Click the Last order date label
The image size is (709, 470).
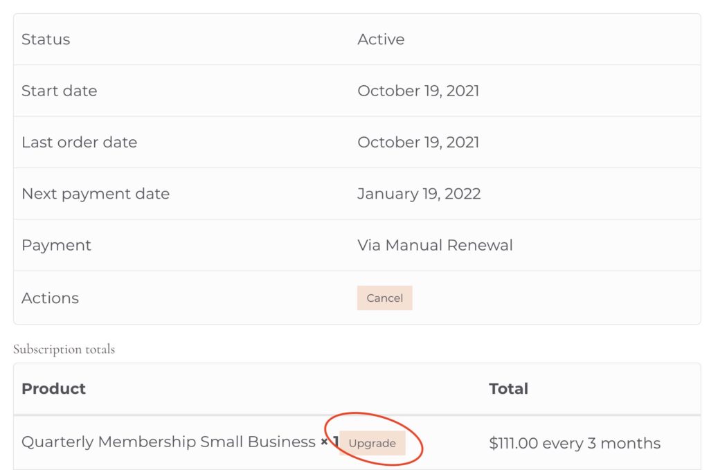coord(79,142)
